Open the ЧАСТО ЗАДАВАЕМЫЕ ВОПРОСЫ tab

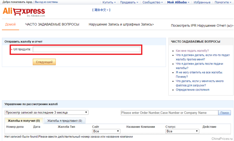pos(52,24)
